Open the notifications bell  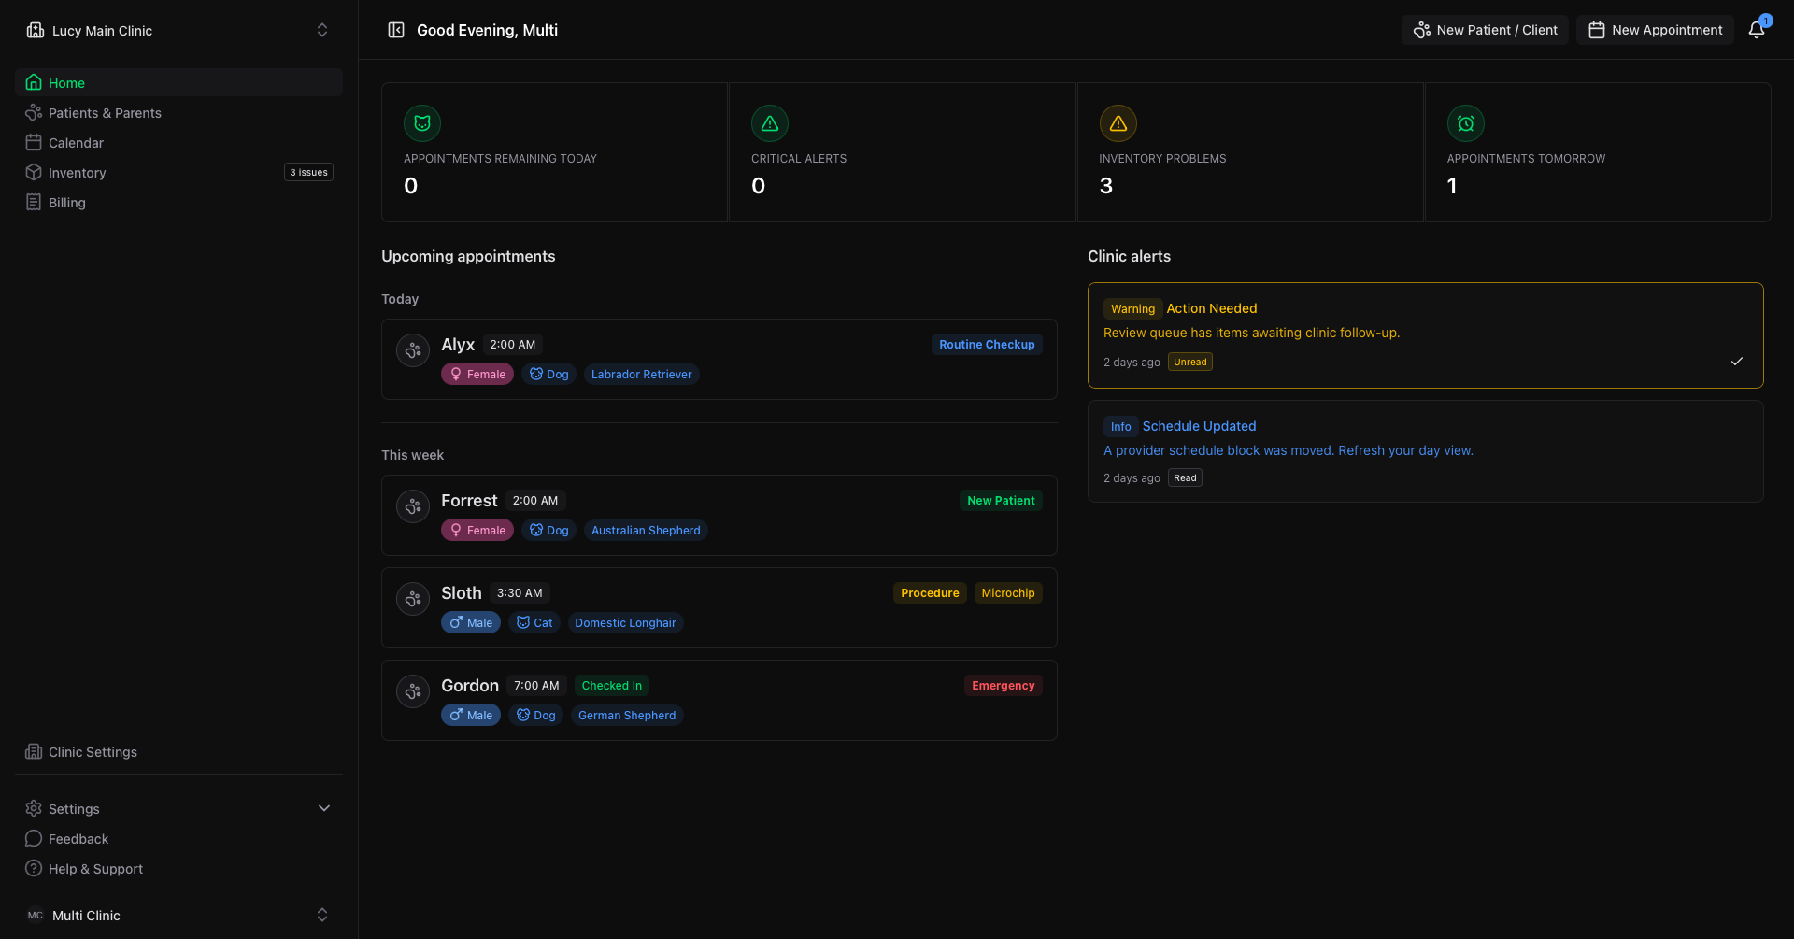pos(1757,30)
